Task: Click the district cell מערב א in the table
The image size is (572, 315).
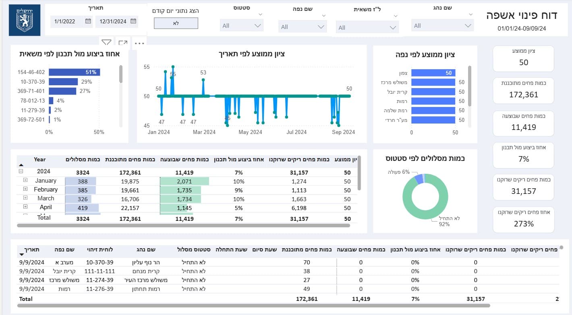Action: (65, 262)
